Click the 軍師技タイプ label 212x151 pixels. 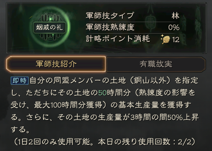coord(110,16)
